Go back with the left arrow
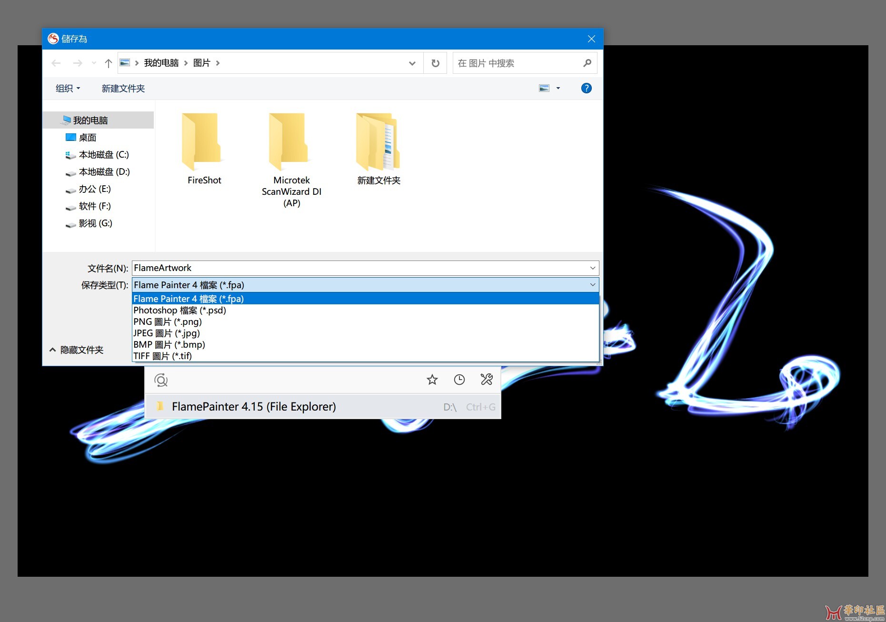This screenshot has width=886, height=622. [56, 63]
